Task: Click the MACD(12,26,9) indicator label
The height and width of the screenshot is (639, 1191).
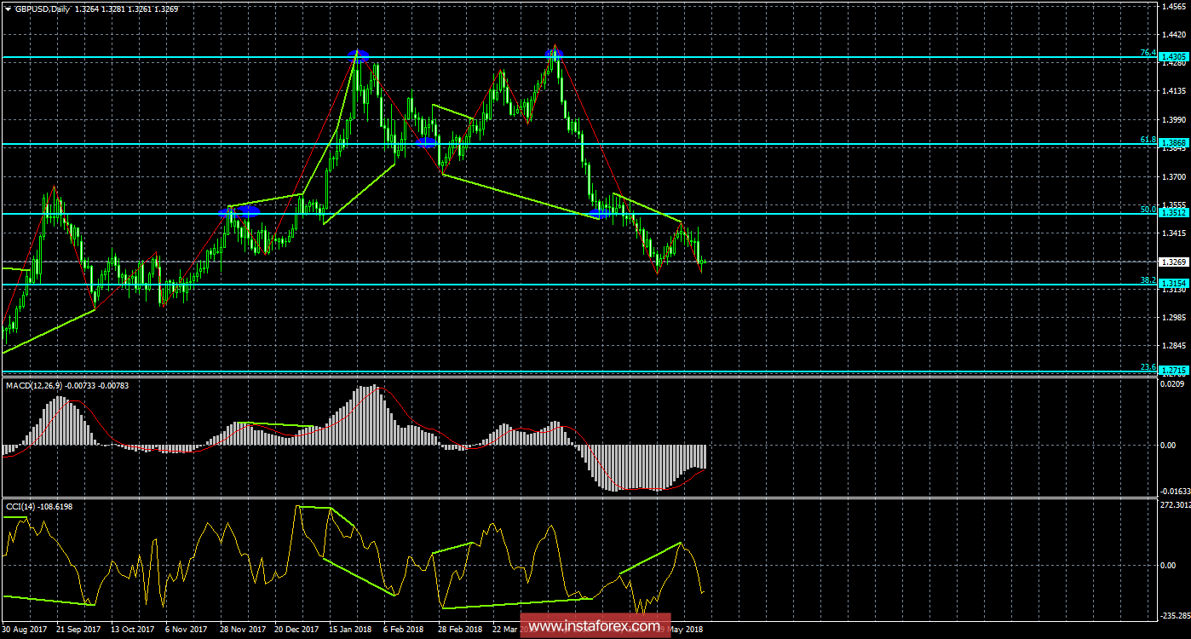Action: 35,386
